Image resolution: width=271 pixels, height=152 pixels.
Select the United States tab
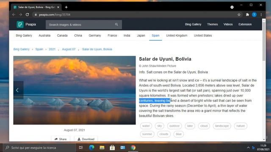tap(203, 35)
